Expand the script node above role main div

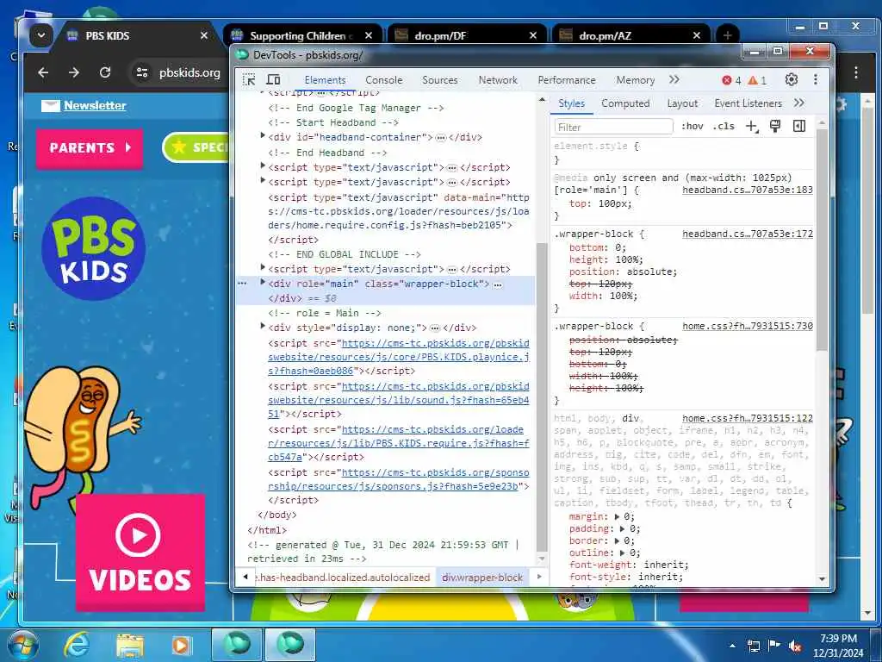coord(263,267)
